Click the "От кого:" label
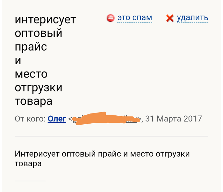 (x=30, y=119)
